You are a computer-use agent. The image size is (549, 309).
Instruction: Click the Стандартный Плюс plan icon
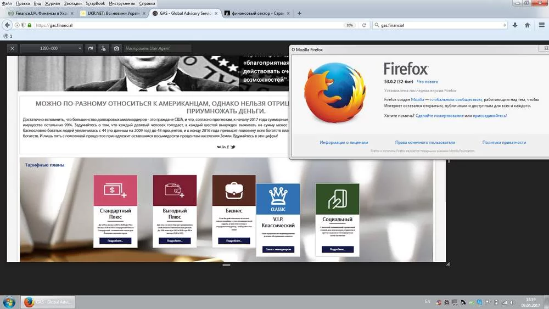point(115,190)
